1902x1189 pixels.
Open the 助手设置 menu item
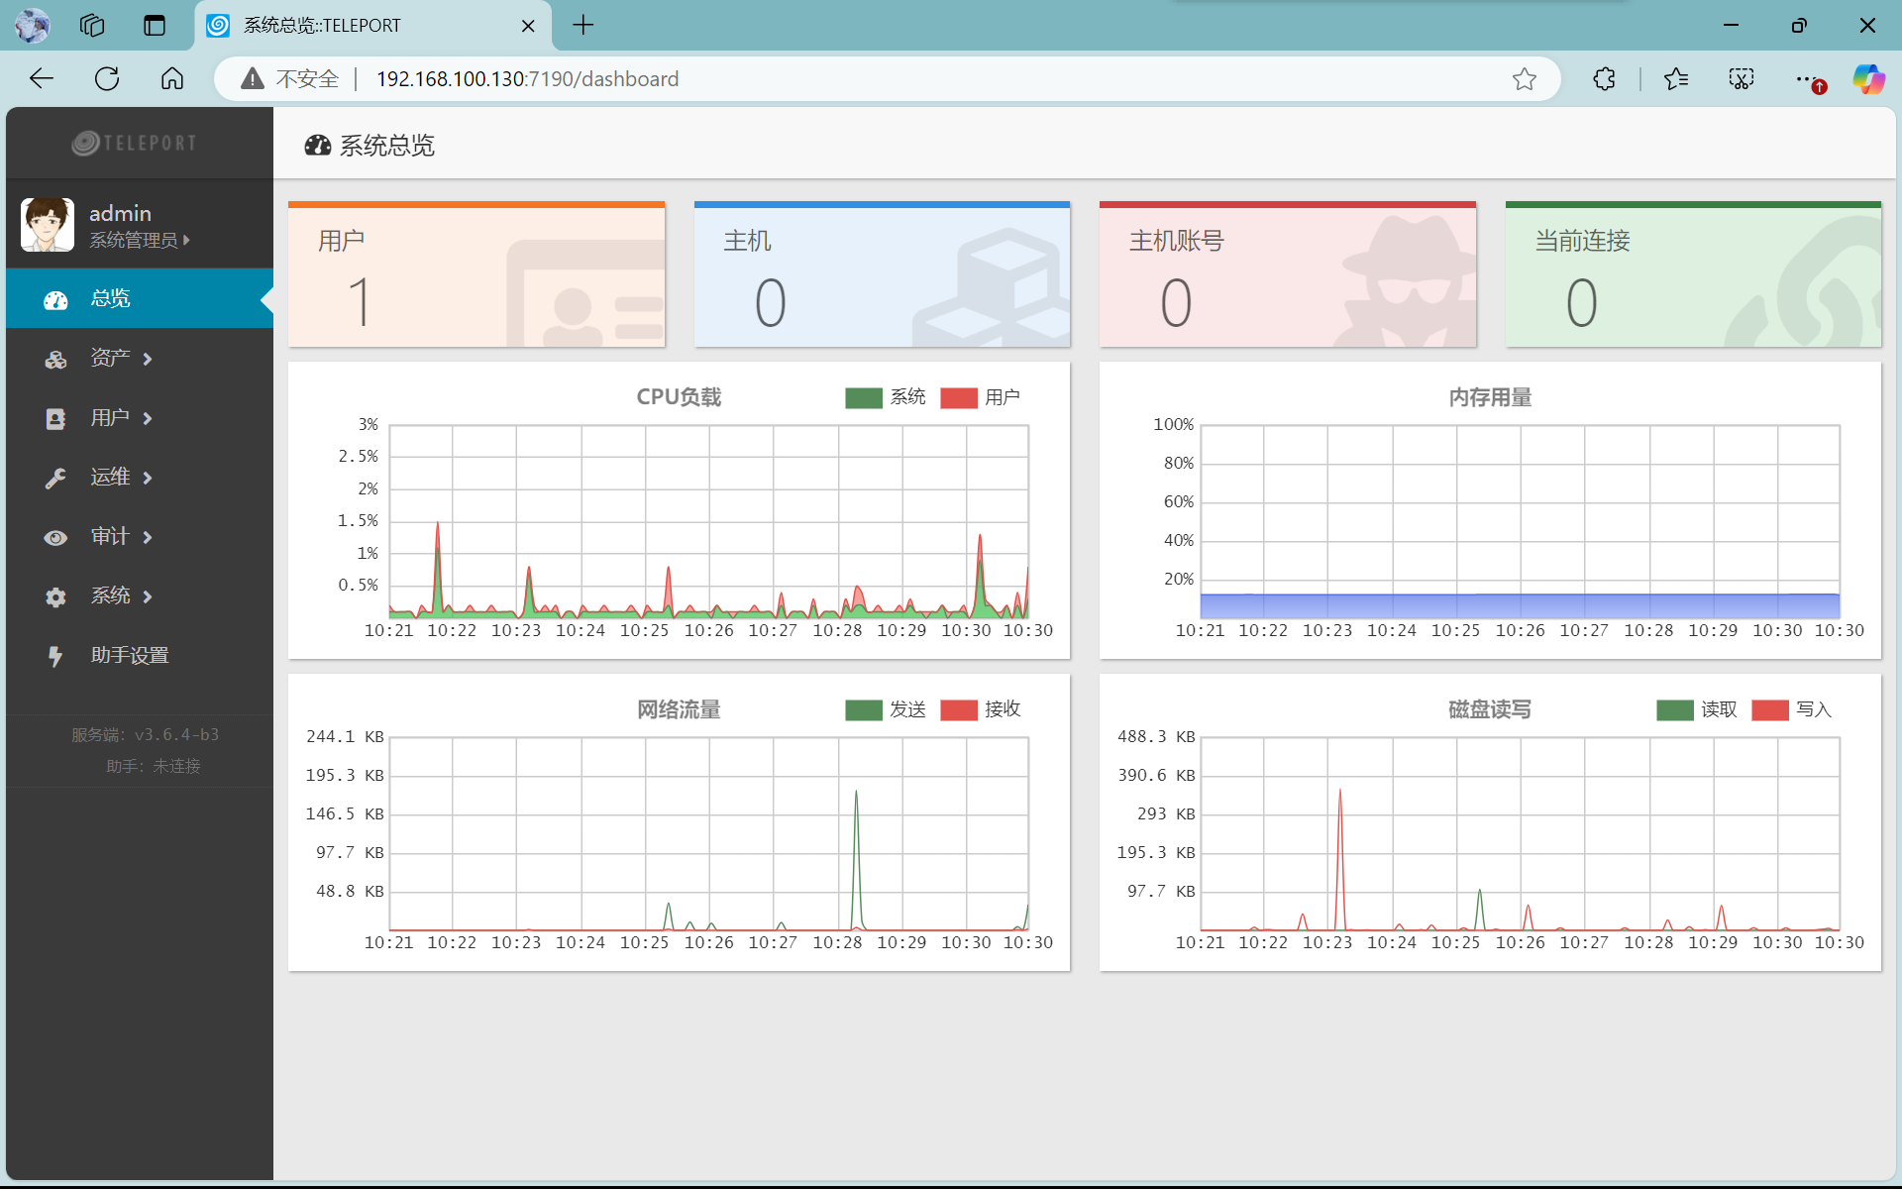tap(130, 656)
